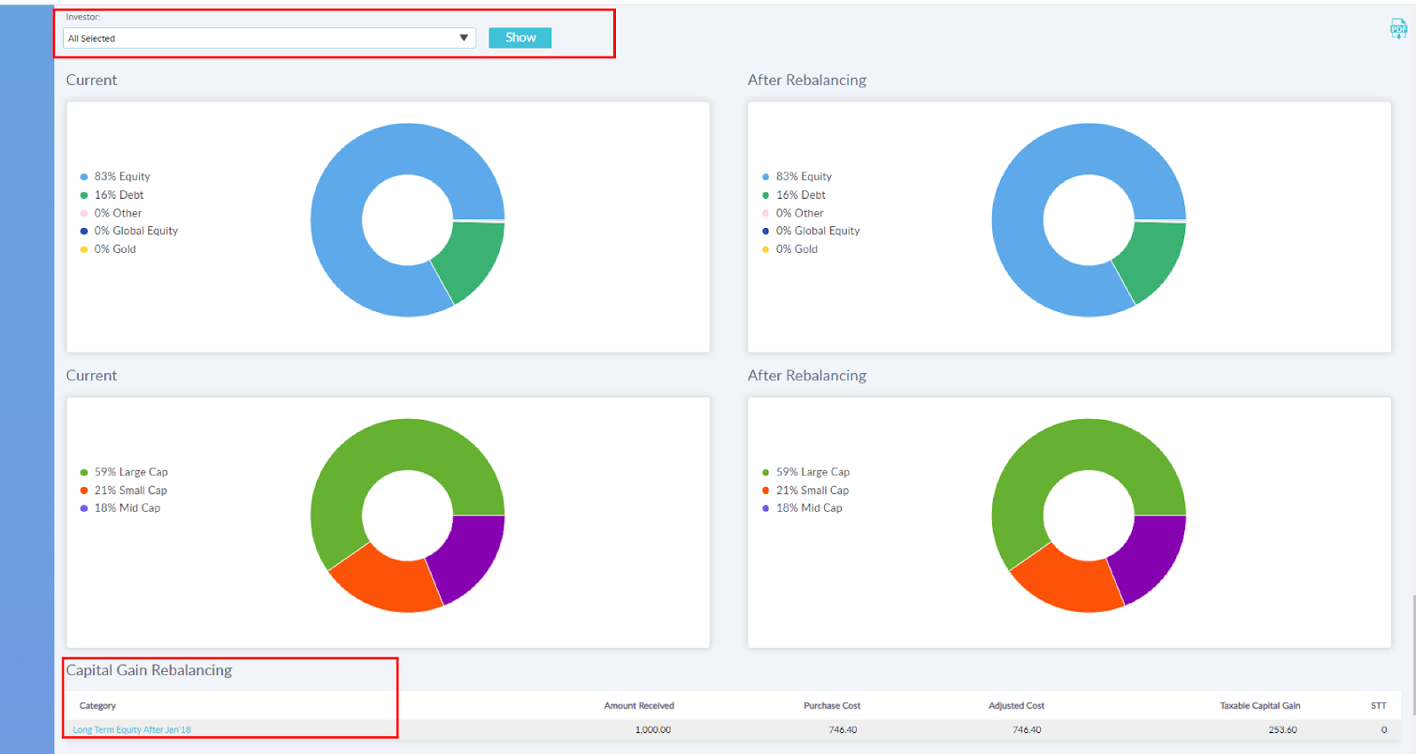Click the Adjusted Cost column header
Screen dimensions: 1416x754
[1016, 705]
